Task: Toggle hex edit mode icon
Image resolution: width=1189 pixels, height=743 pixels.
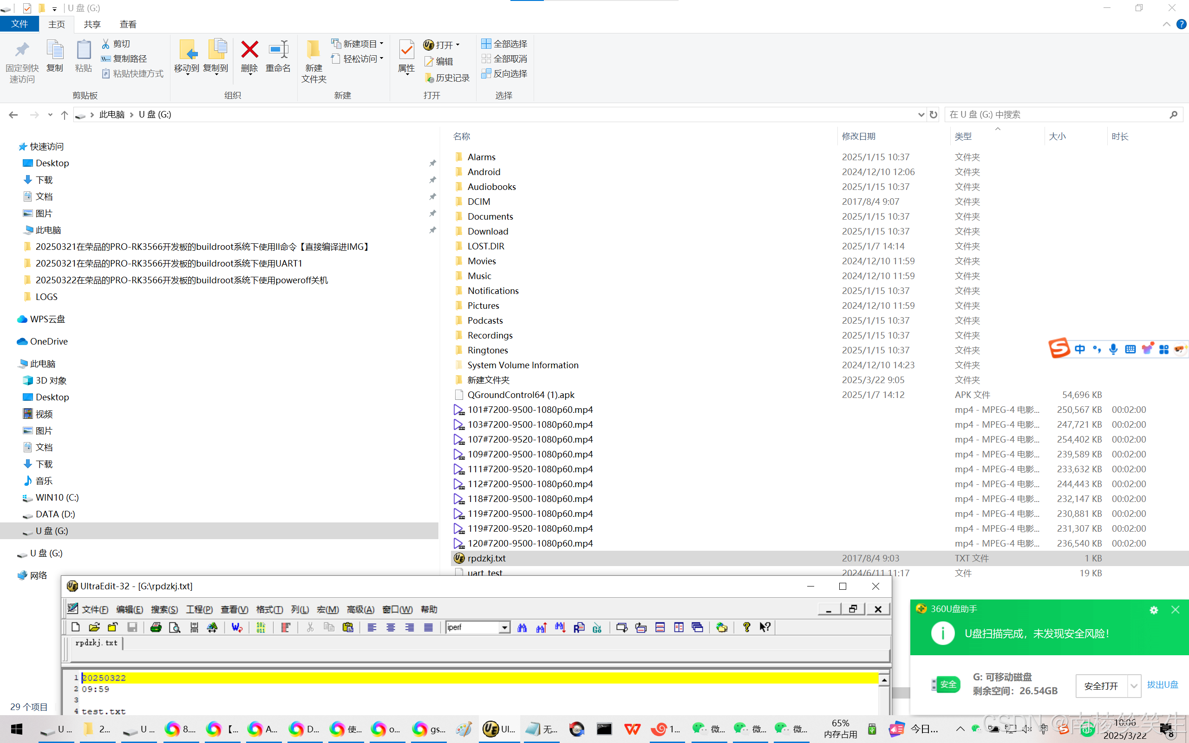Action: (261, 627)
